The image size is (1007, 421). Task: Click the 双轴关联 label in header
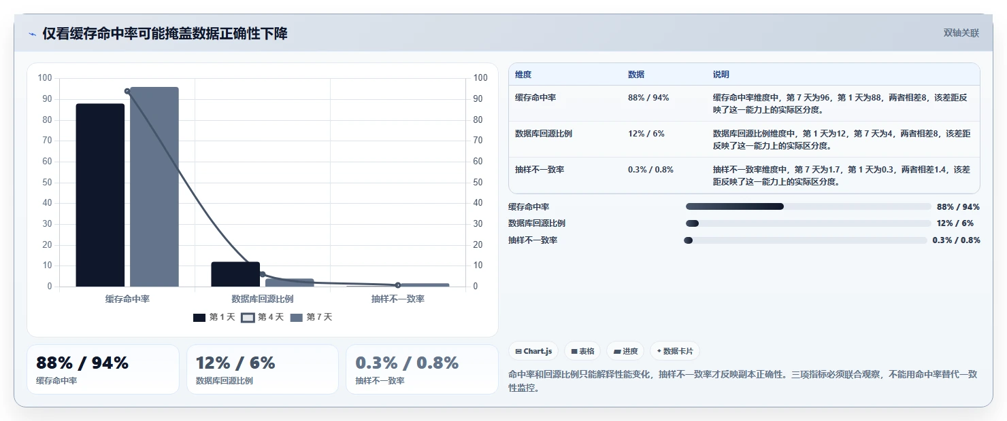[x=961, y=33]
